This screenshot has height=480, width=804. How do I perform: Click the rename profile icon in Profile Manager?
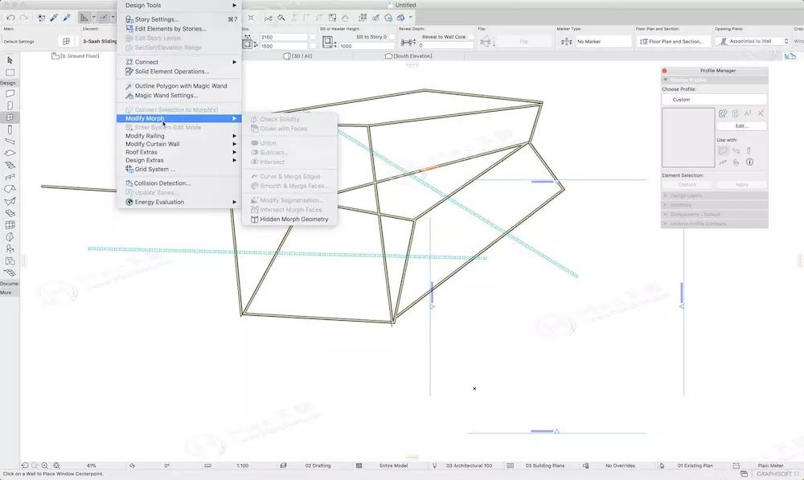pyautogui.click(x=748, y=113)
